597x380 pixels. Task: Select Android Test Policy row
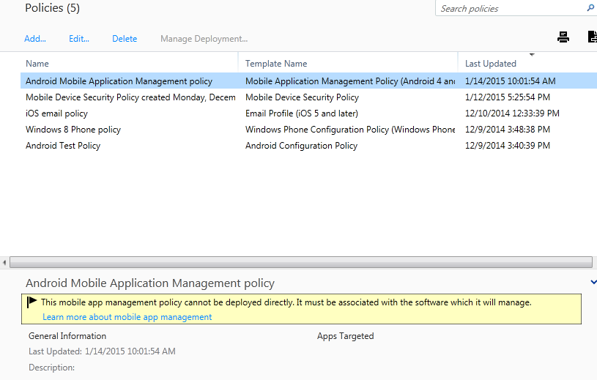pyautogui.click(x=308, y=146)
